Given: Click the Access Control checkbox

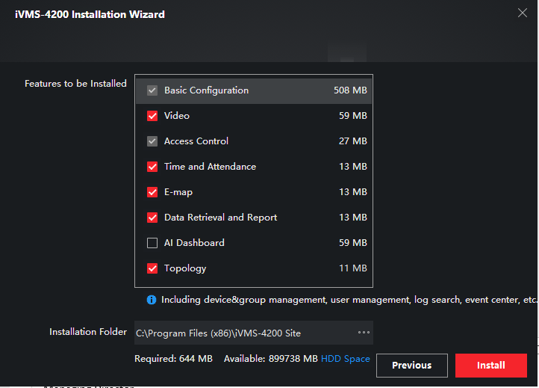Looking at the screenshot, I should point(152,141).
